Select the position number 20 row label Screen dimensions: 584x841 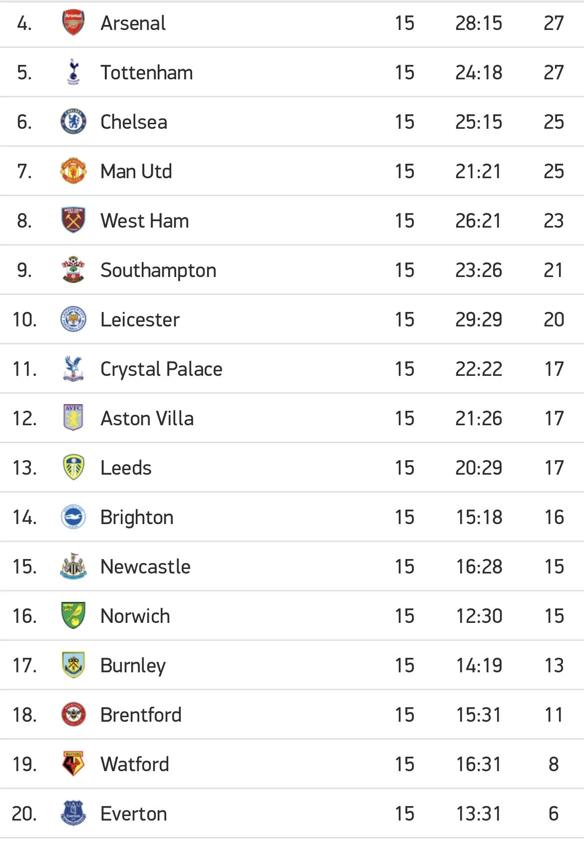click(24, 814)
